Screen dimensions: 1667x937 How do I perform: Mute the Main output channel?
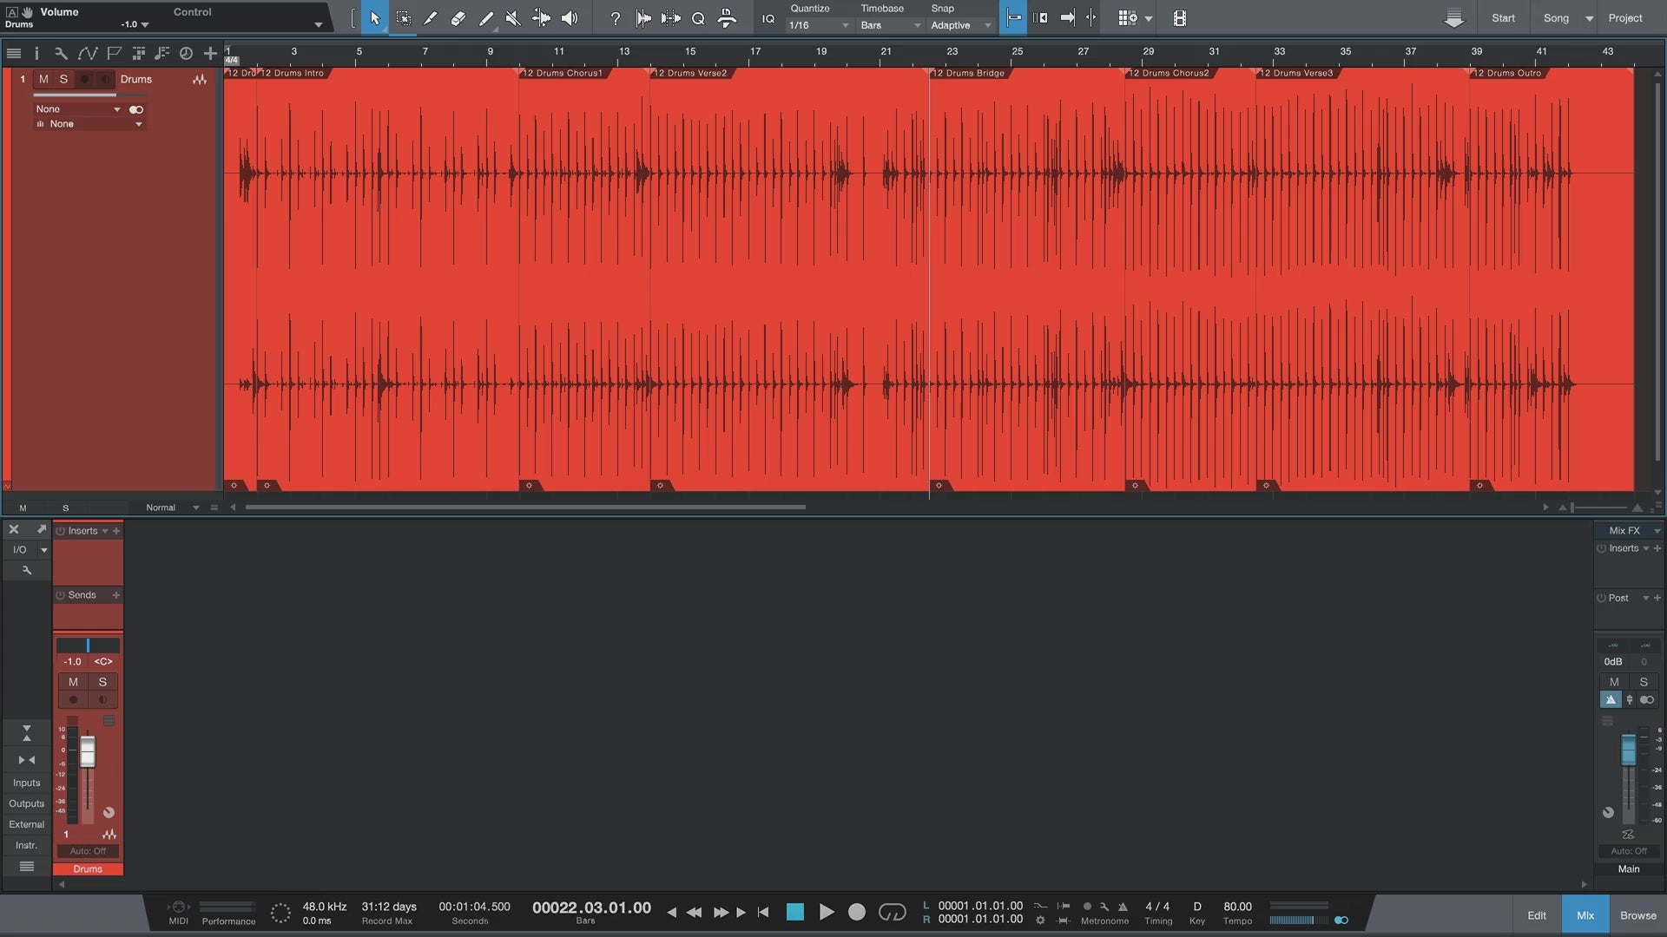(1614, 682)
